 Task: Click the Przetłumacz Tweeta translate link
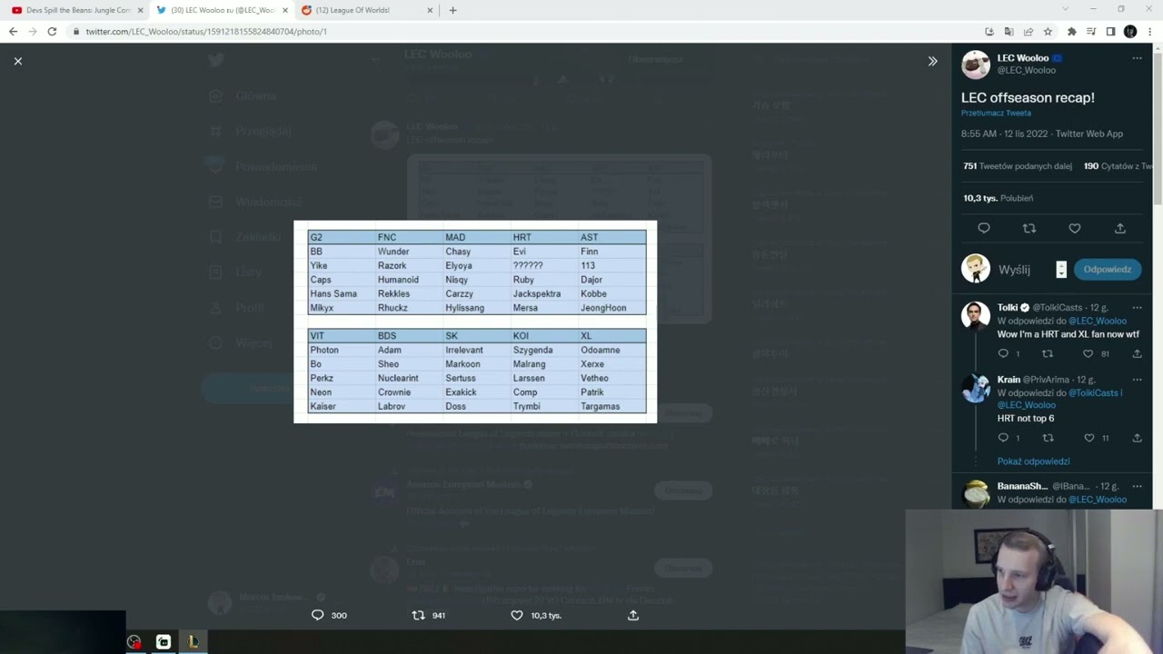coord(996,114)
